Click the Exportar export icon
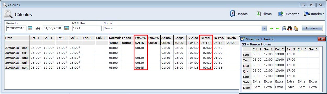 pos(281,14)
